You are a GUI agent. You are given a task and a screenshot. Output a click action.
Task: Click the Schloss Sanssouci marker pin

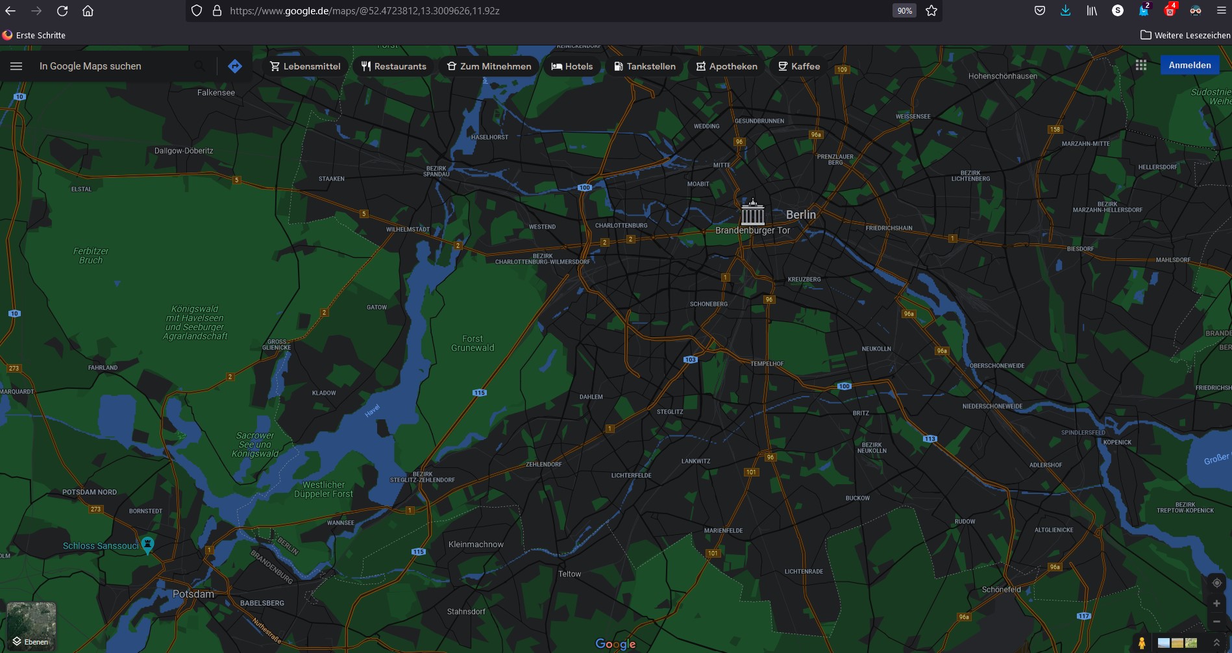tap(148, 546)
